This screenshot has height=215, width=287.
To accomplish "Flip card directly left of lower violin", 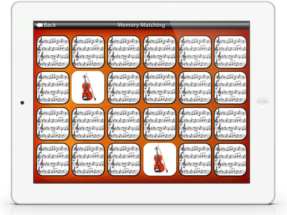I will 124,159.
